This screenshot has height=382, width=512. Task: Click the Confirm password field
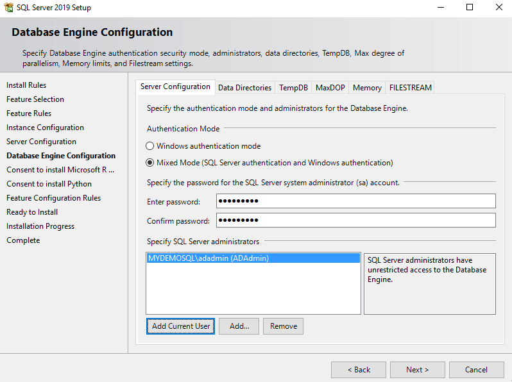point(355,220)
